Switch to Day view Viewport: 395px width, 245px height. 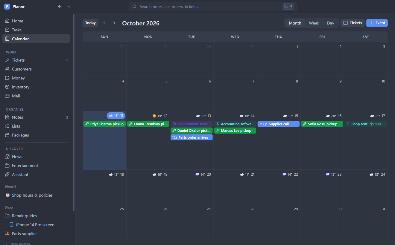point(330,23)
